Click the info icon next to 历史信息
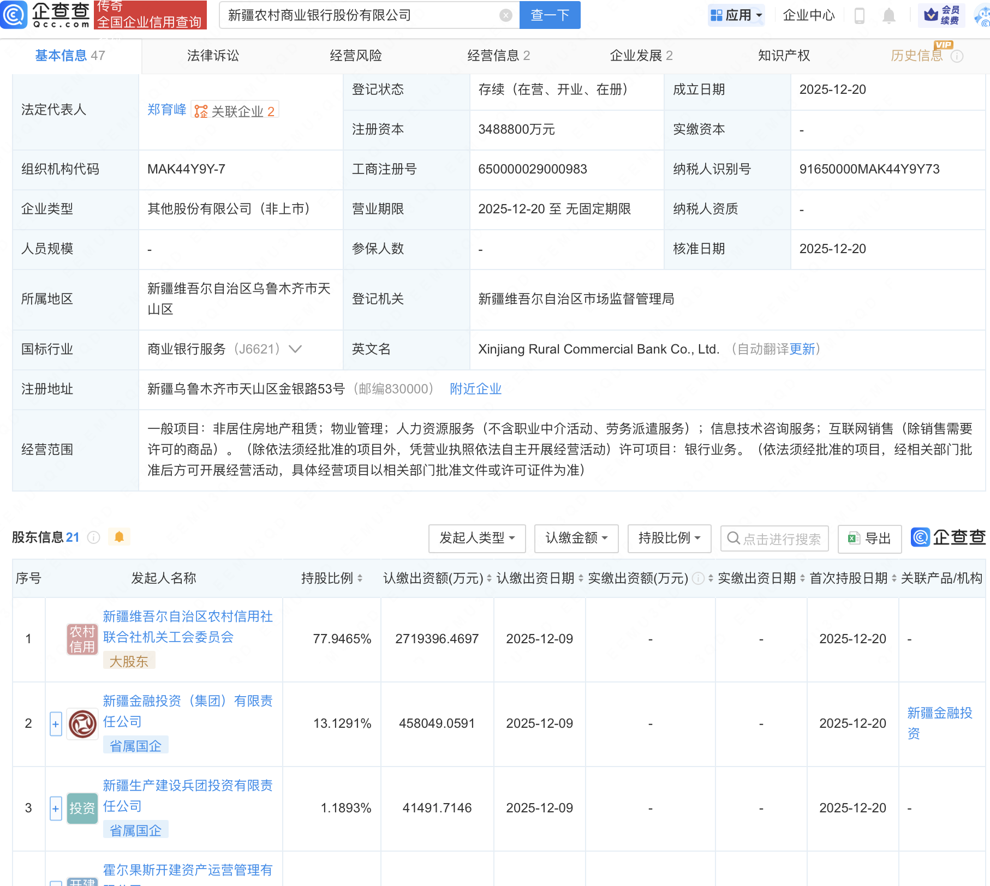The height and width of the screenshot is (886, 990). (957, 56)
